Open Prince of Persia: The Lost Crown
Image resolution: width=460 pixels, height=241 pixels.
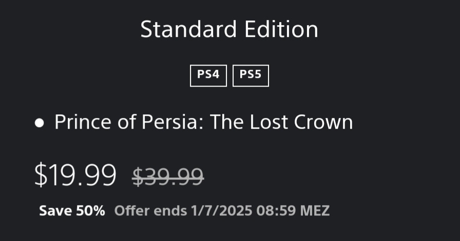tap(203, 123)
